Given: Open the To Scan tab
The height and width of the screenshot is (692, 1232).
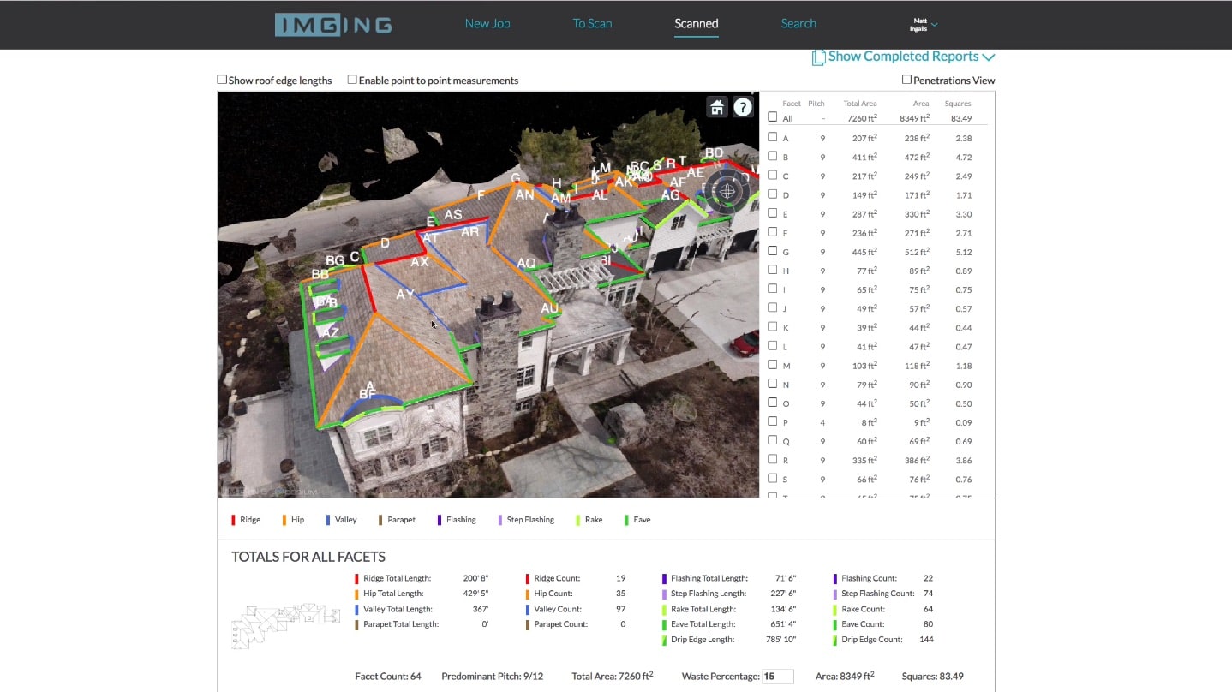Looking at the screenshot, I should click(592, 24).
